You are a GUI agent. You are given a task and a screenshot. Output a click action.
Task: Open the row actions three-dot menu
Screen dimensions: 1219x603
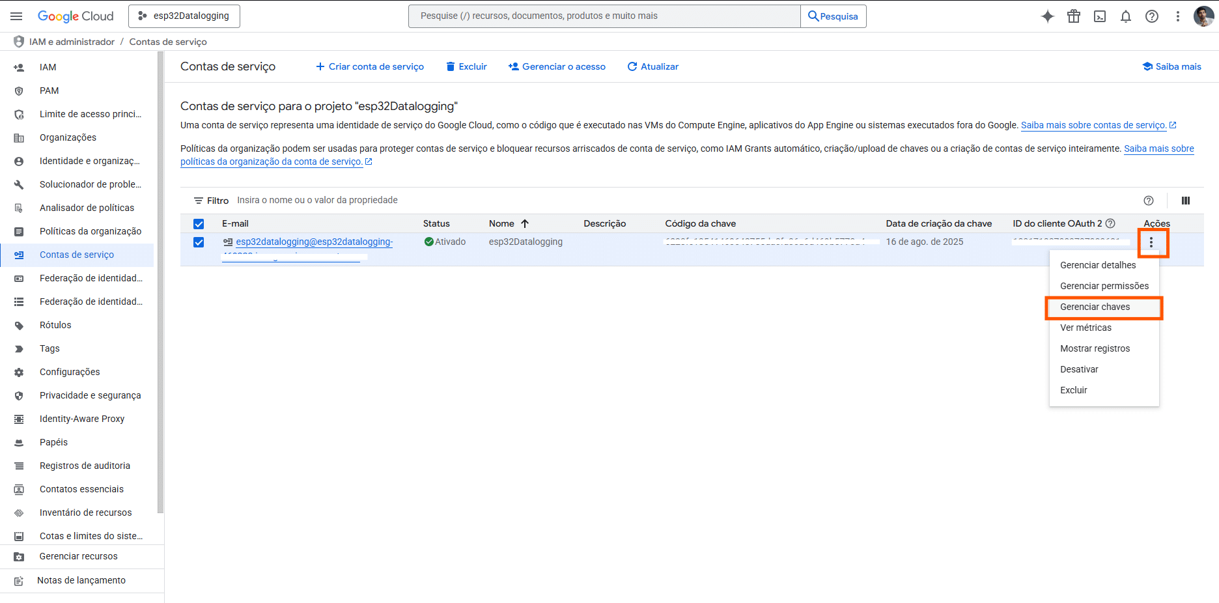click(x=1151, y=242)
